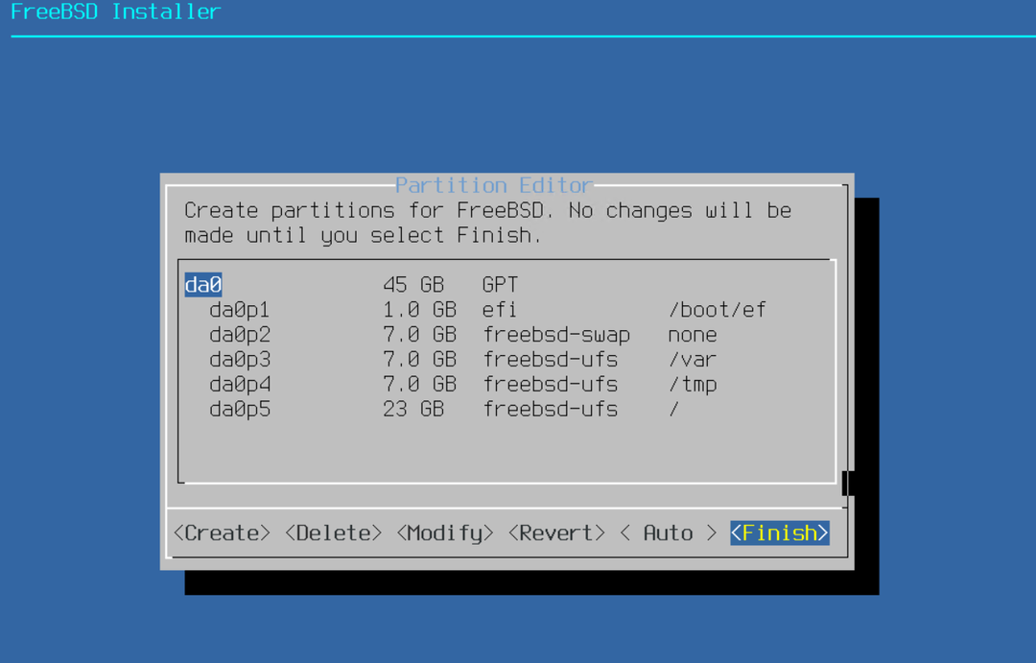Screen dimensions: 1036x663
Task: Click the "/boot/ef" mount point
Action: click(x=718, y=310)
